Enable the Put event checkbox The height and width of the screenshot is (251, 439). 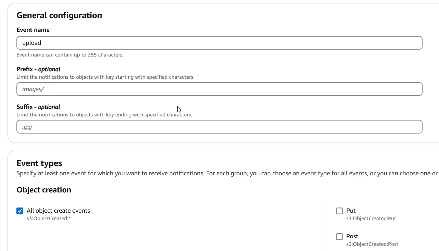coord(339,211)
